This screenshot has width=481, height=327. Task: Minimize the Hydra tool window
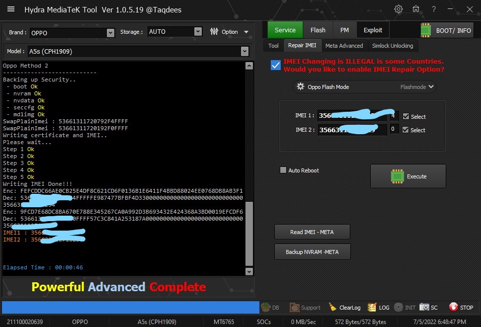point(450,9)
